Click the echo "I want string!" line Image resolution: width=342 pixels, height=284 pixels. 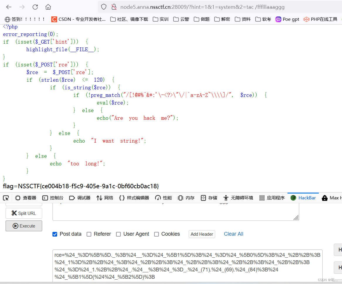pos(110,141)
